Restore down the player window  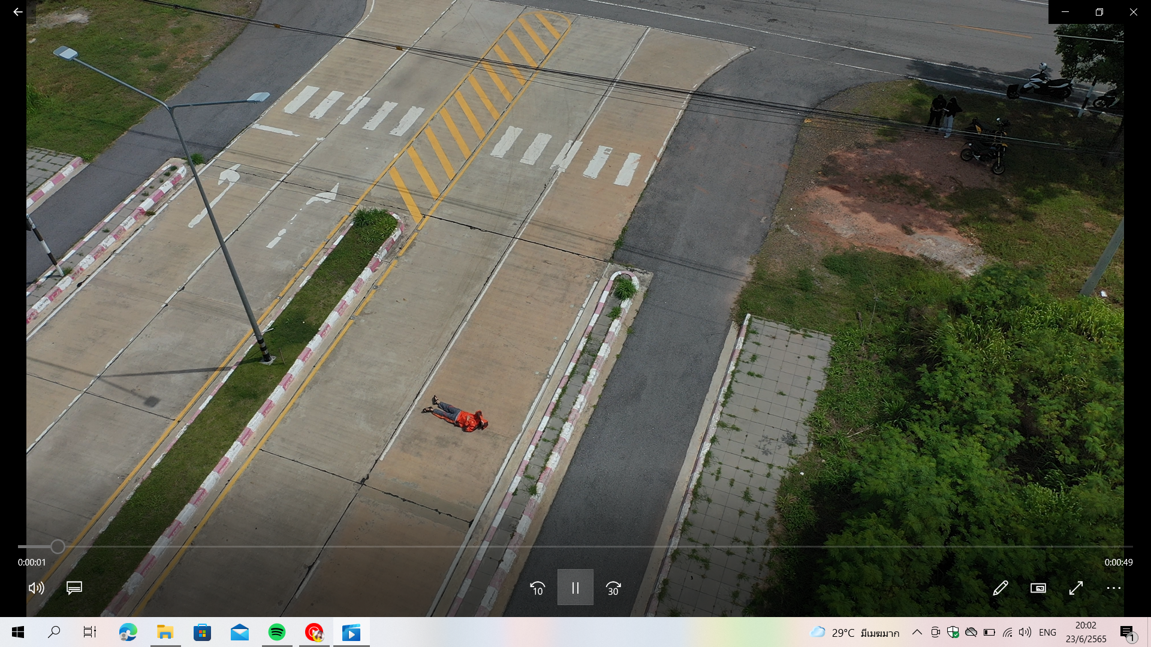(x=1099, y=12)
